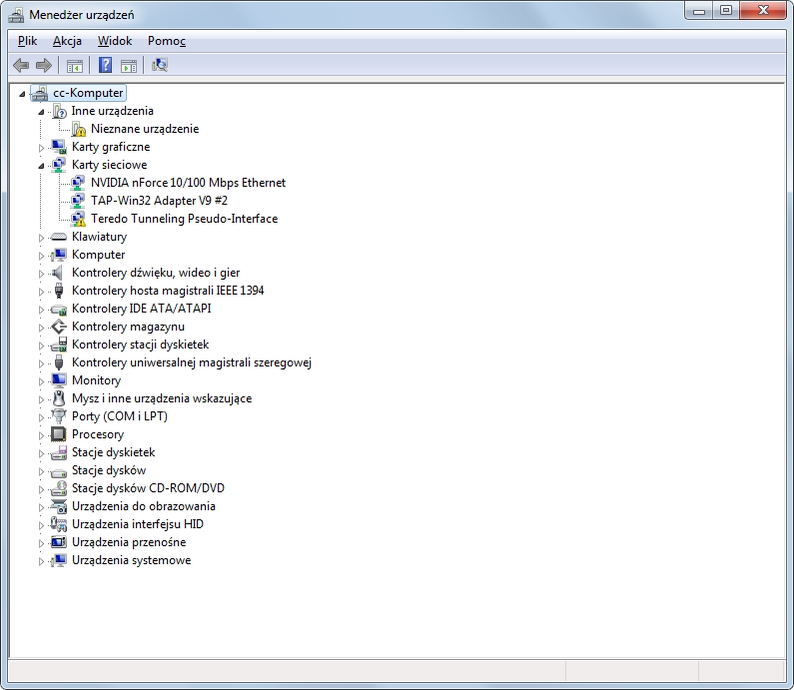
Task: Click the Teredo Tunneling warning icon
Action: [x=78, y=219]
